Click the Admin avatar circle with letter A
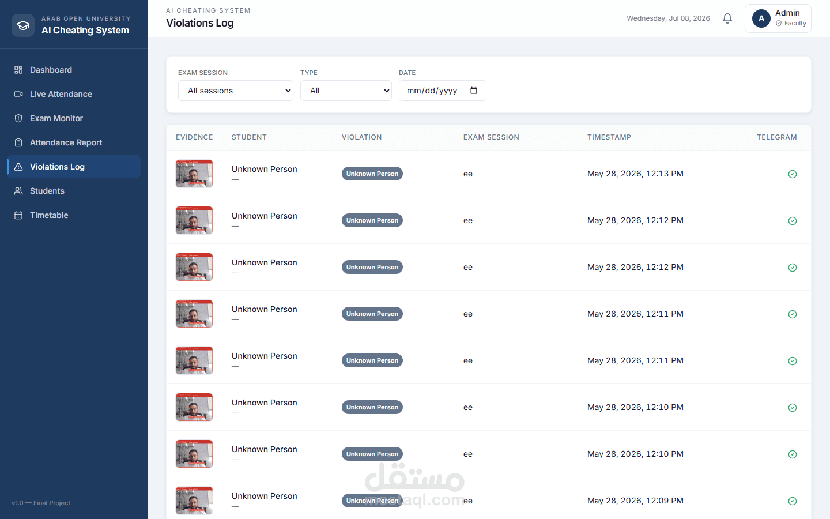Viewport: 830px width, 519px height. point(761,18)
